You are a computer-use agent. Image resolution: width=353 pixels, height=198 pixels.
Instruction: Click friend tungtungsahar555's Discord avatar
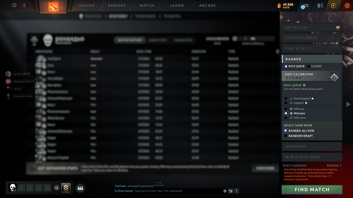pos(8,81)
